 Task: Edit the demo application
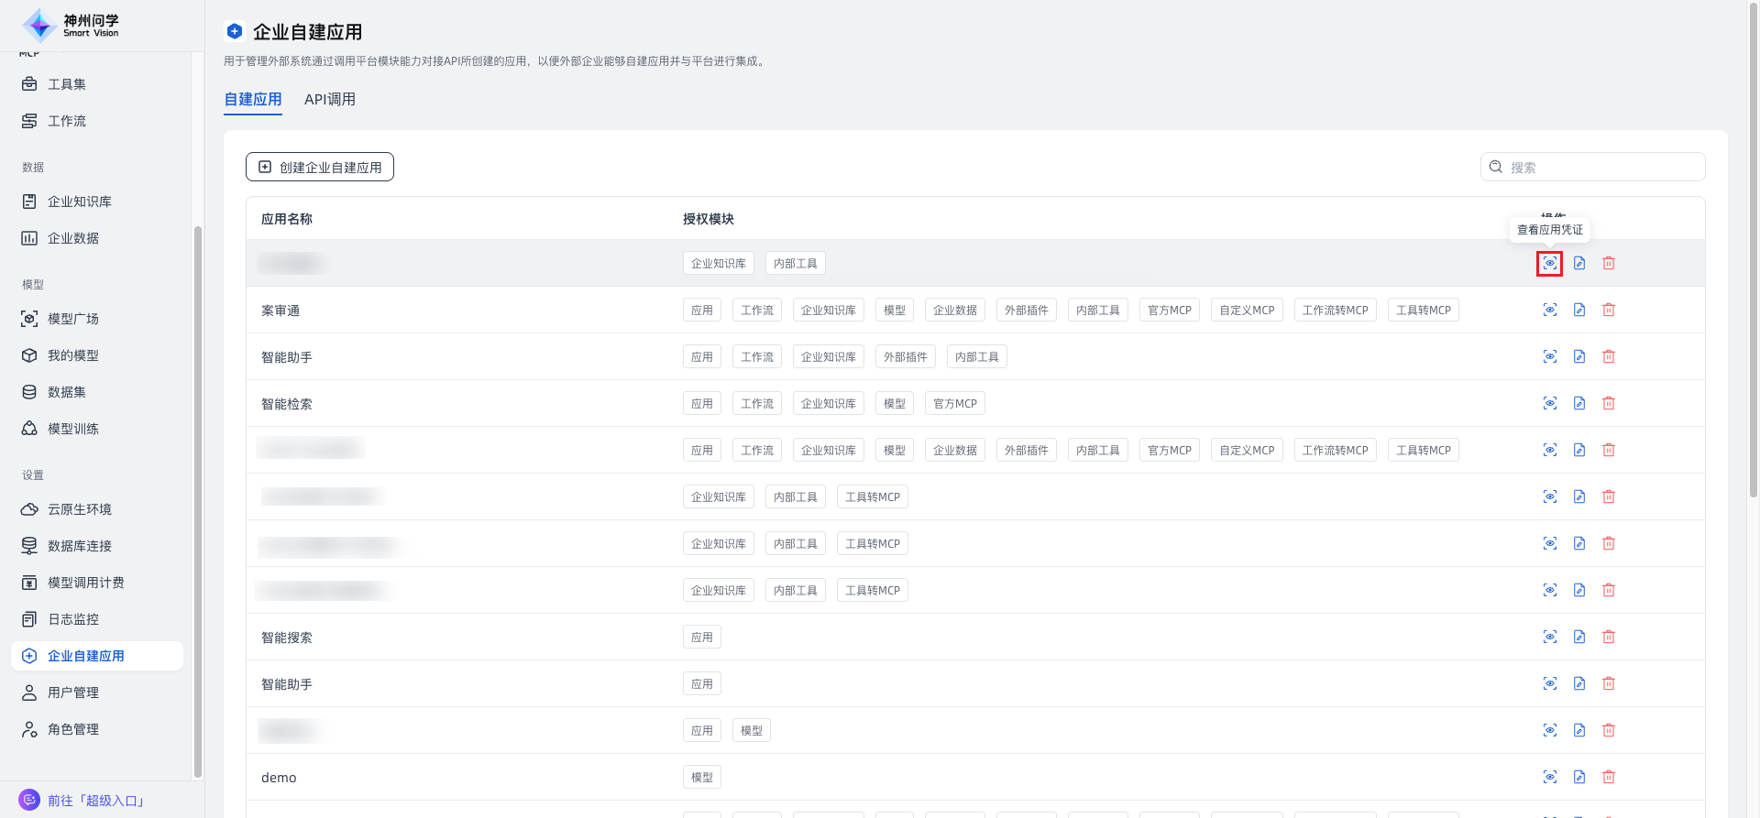[1578, 777]
